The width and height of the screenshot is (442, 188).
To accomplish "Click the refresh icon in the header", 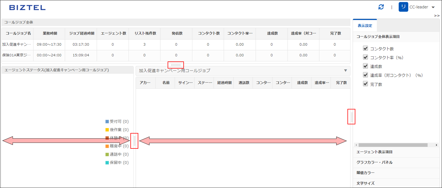I will point(381,7).
